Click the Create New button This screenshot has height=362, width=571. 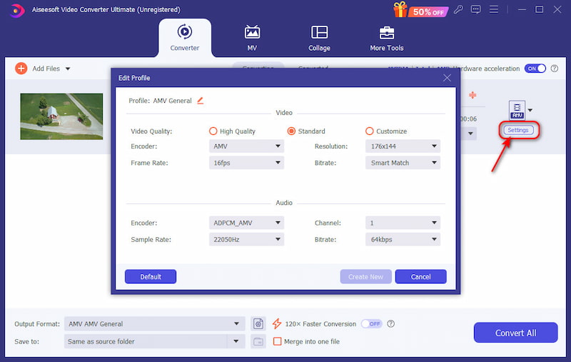(x=365, y=277)
